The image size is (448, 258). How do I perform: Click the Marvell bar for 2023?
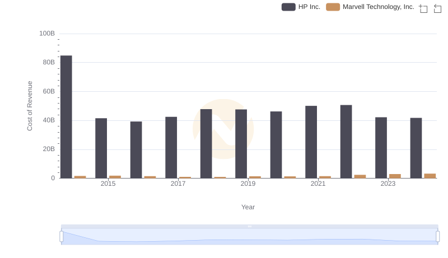[395, 176]
